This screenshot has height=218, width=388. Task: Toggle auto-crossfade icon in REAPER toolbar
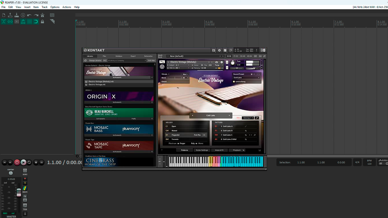(x=4, y=22)
